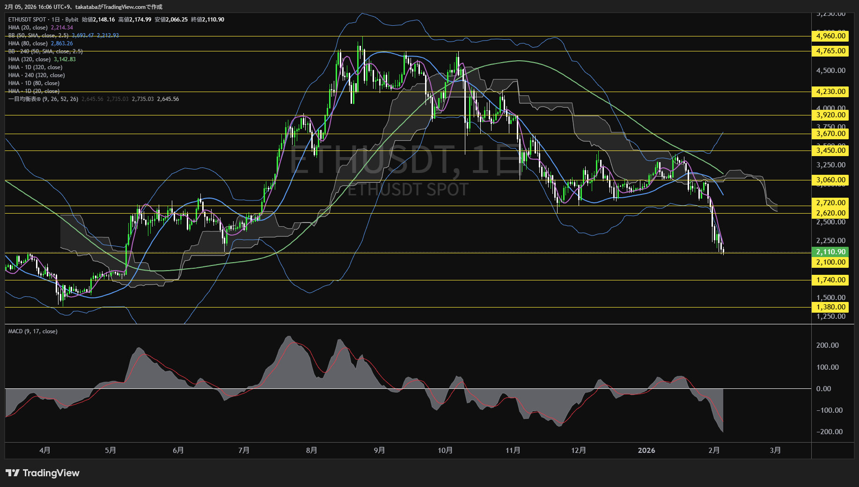Select the HMA (80, close) indicator legend
Viewport: 859px width, 487px height.
(28, 43)
